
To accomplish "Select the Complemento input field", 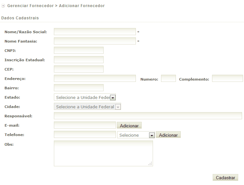I will click(227, 78).
